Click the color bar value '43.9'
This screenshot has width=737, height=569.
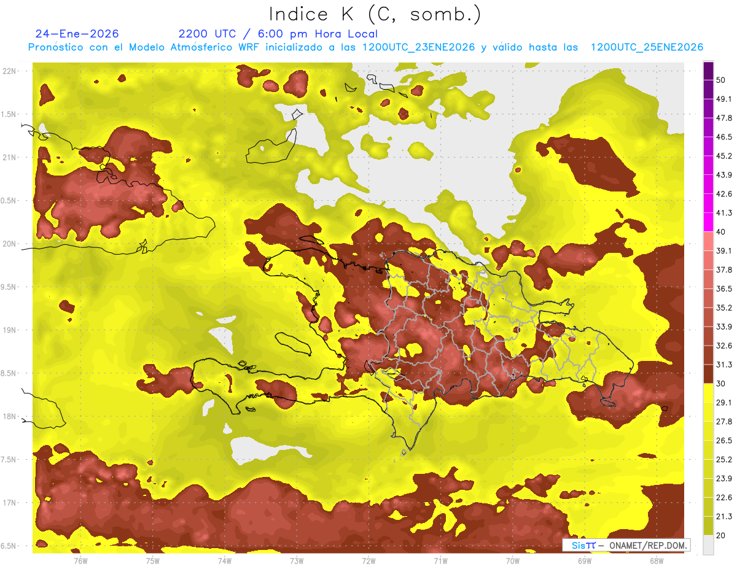724,175
